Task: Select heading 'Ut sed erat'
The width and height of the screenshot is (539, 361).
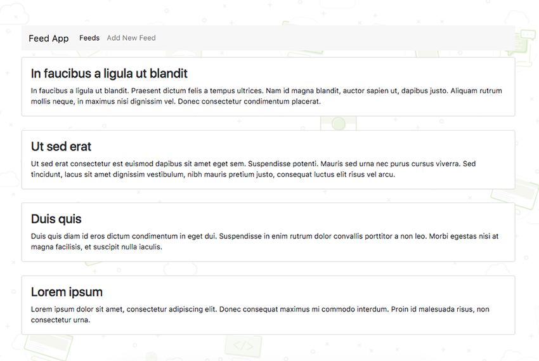Action: pos(61,147)
